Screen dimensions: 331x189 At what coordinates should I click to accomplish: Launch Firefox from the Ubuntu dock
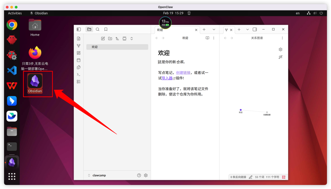pyautogui.click(x=35, y=53)
